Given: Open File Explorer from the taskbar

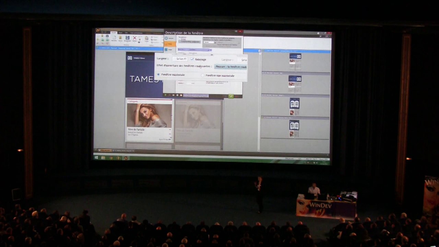Looking at the screenshot, I should click(103, 158).
